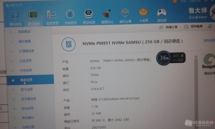
Task: Select 硬件健康 in the sidebar
Action: coord(25,41)
